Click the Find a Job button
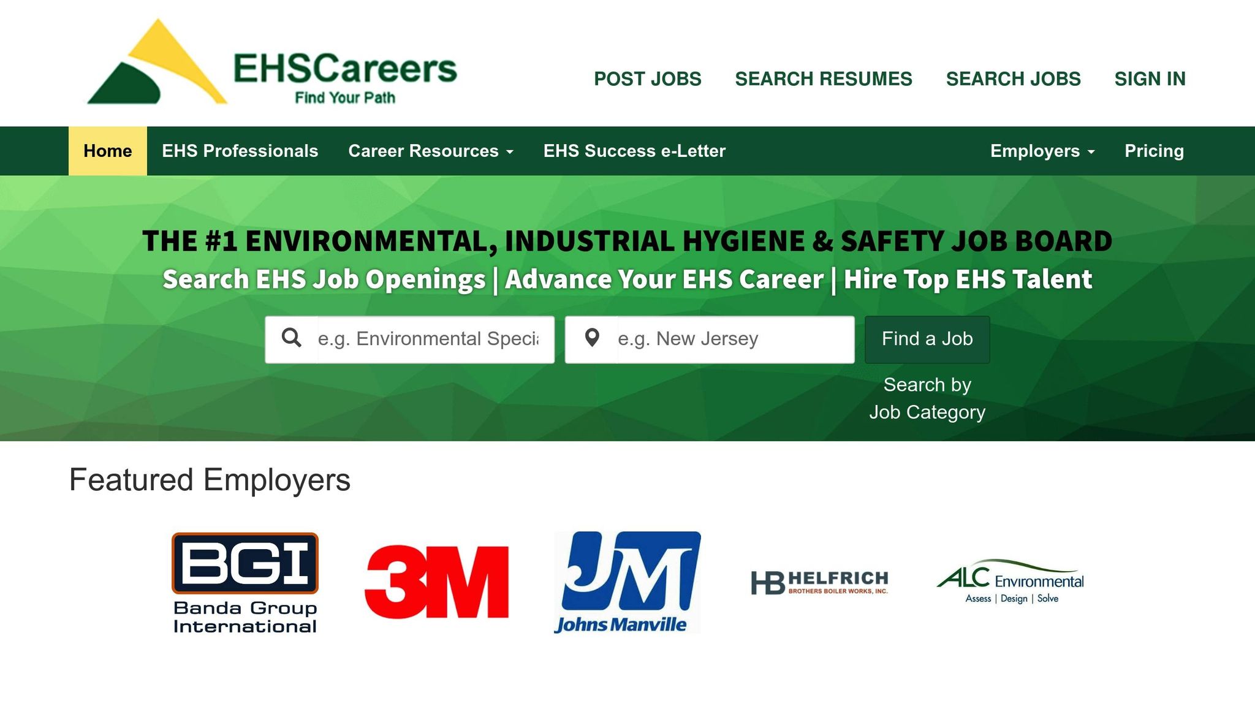The width and height of the screenshot is (1255, 706). coord(927,338)
